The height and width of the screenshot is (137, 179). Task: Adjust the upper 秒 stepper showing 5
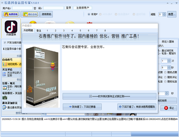point(169,68)
